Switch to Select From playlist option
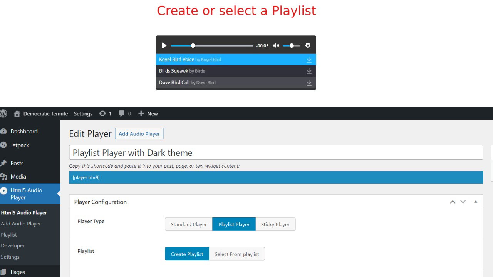 [x=236, y=254]
